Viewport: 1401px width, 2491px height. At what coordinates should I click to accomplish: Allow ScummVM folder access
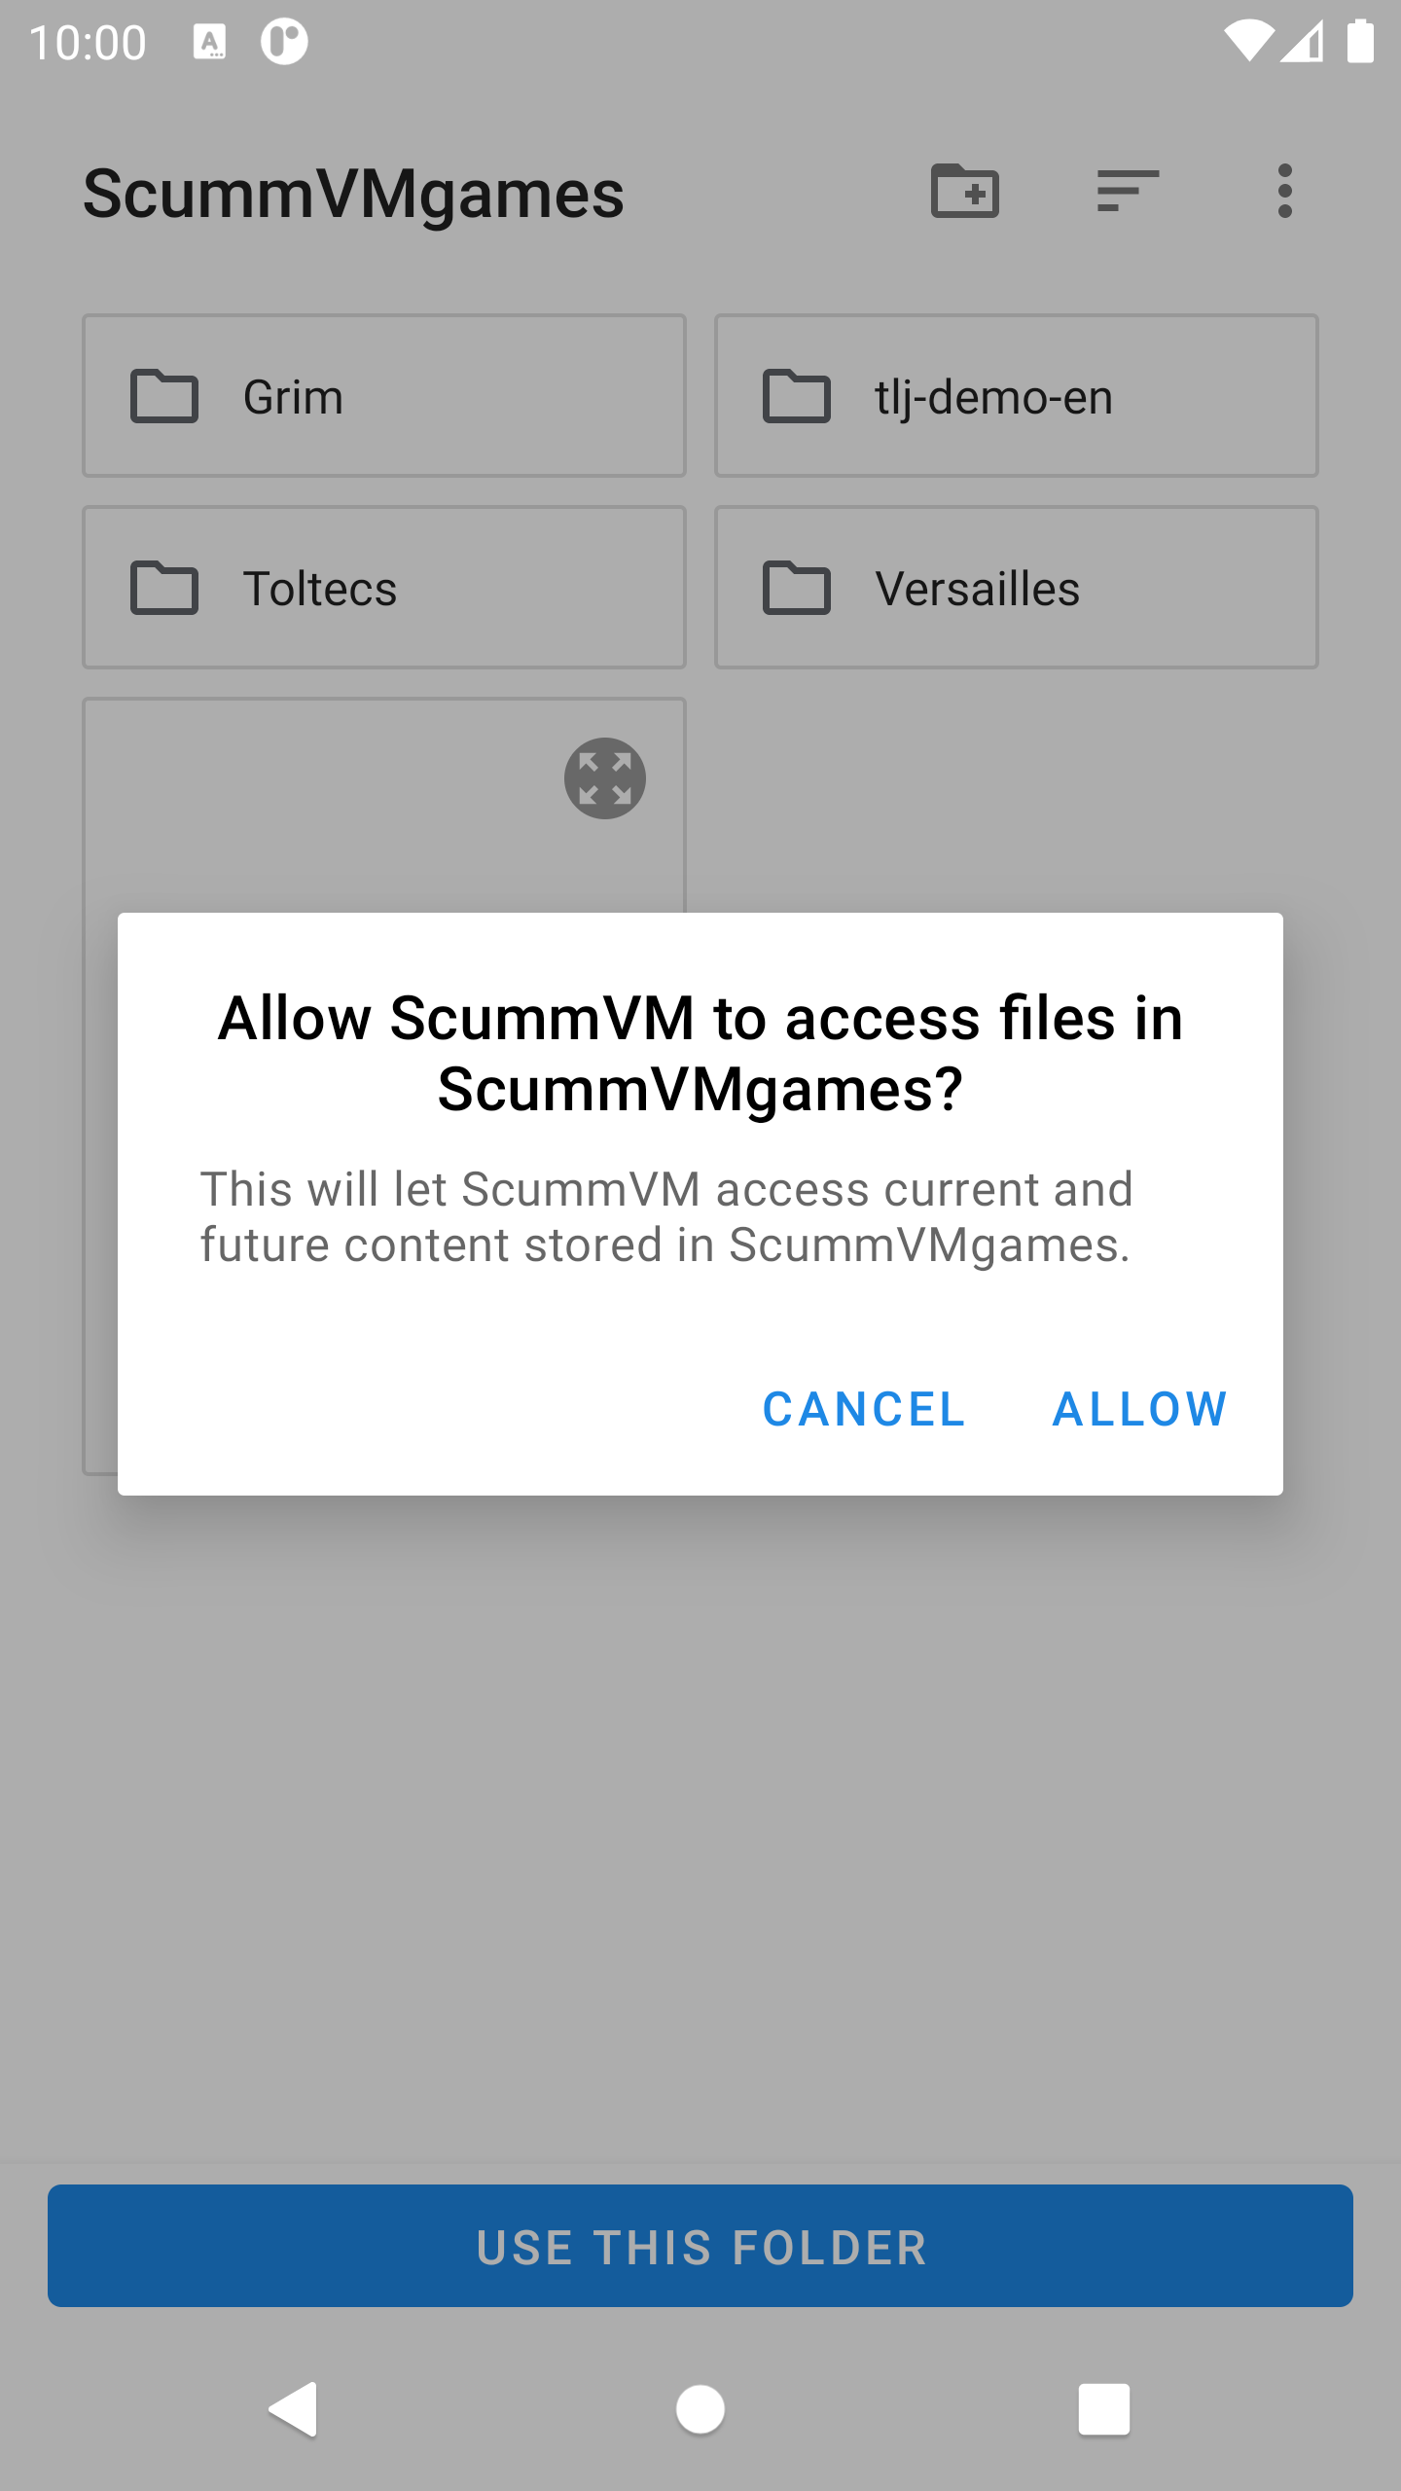(x=1140, y=1409)
